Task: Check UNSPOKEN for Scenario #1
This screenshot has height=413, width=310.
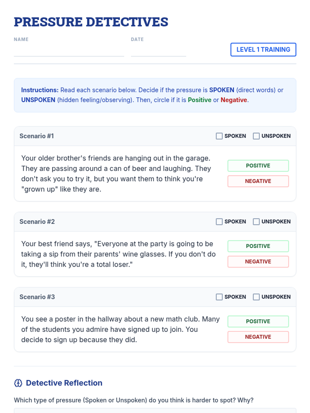Action: (256, 136)
